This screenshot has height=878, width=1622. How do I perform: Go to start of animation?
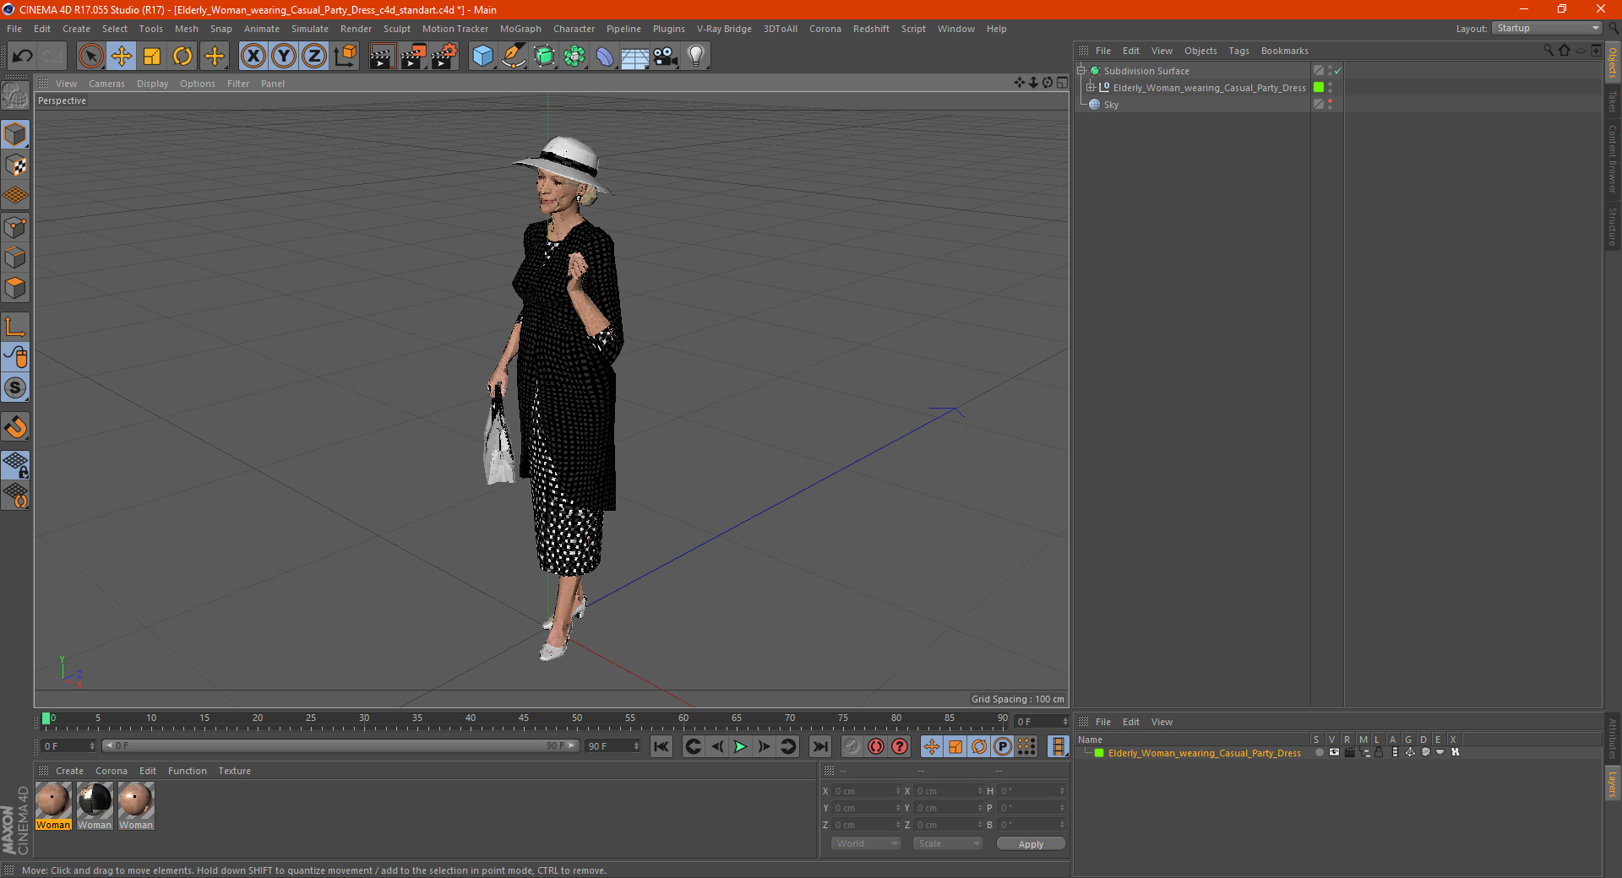tap(661, 746)
